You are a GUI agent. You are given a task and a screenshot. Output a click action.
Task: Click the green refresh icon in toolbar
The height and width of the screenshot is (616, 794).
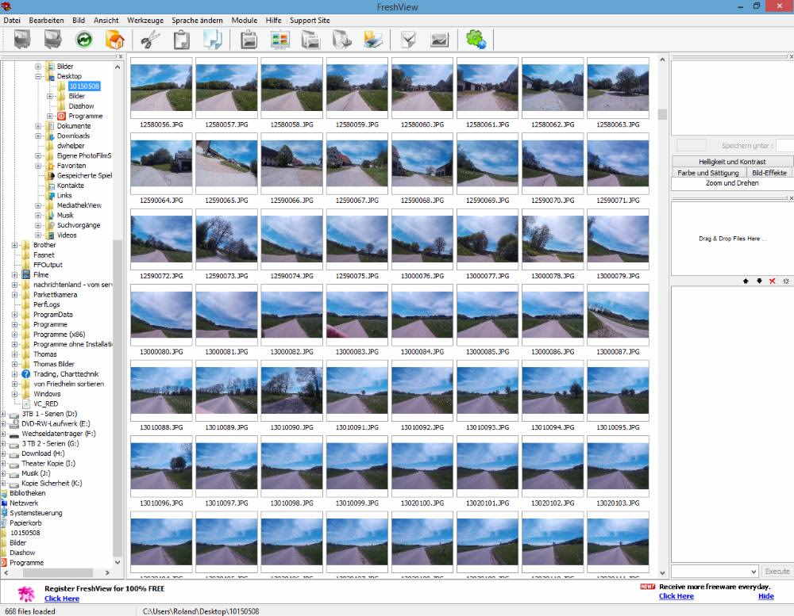tap(84, 39)
